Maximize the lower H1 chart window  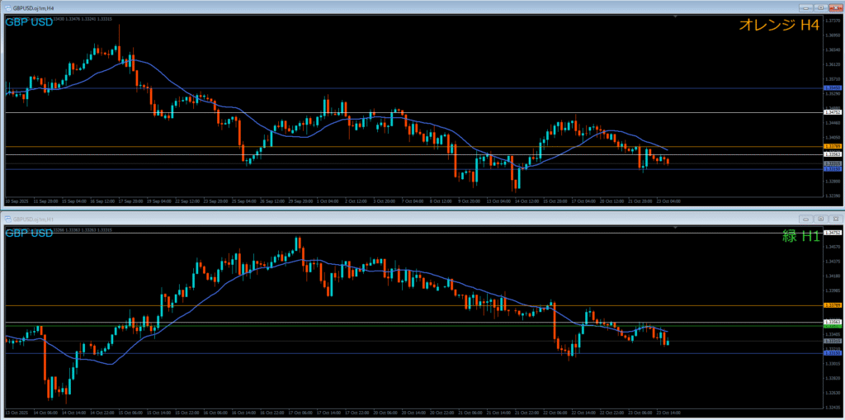point(822,219)
